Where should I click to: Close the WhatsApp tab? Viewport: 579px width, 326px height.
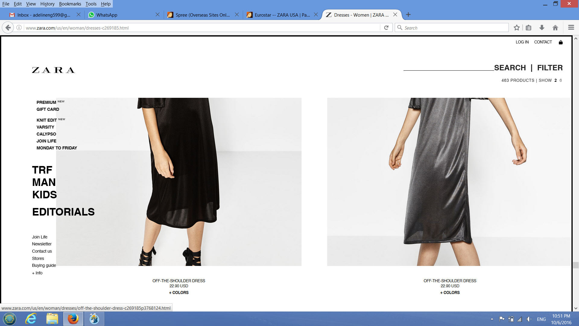[157, 14]
